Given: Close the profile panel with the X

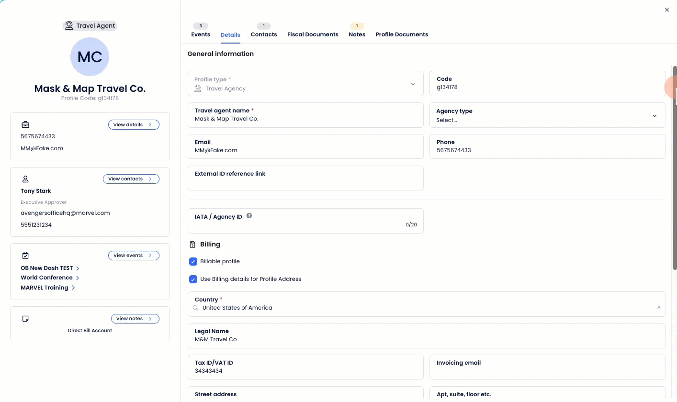Looking at the screenshot, I should coord(666,10).
